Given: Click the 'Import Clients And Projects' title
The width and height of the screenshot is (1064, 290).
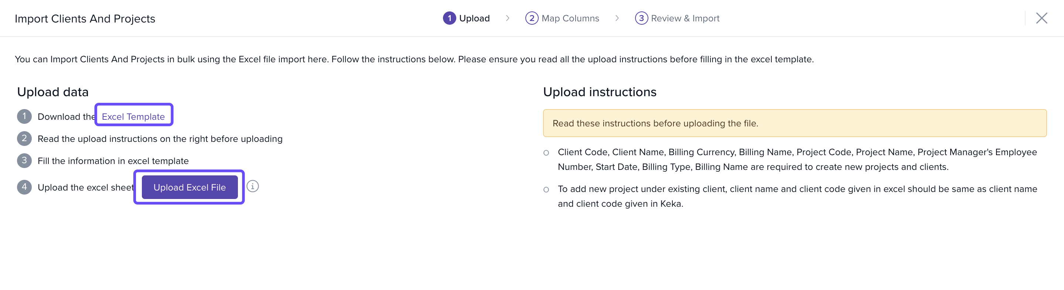Looking at the screenshot, I should point(85,19).
